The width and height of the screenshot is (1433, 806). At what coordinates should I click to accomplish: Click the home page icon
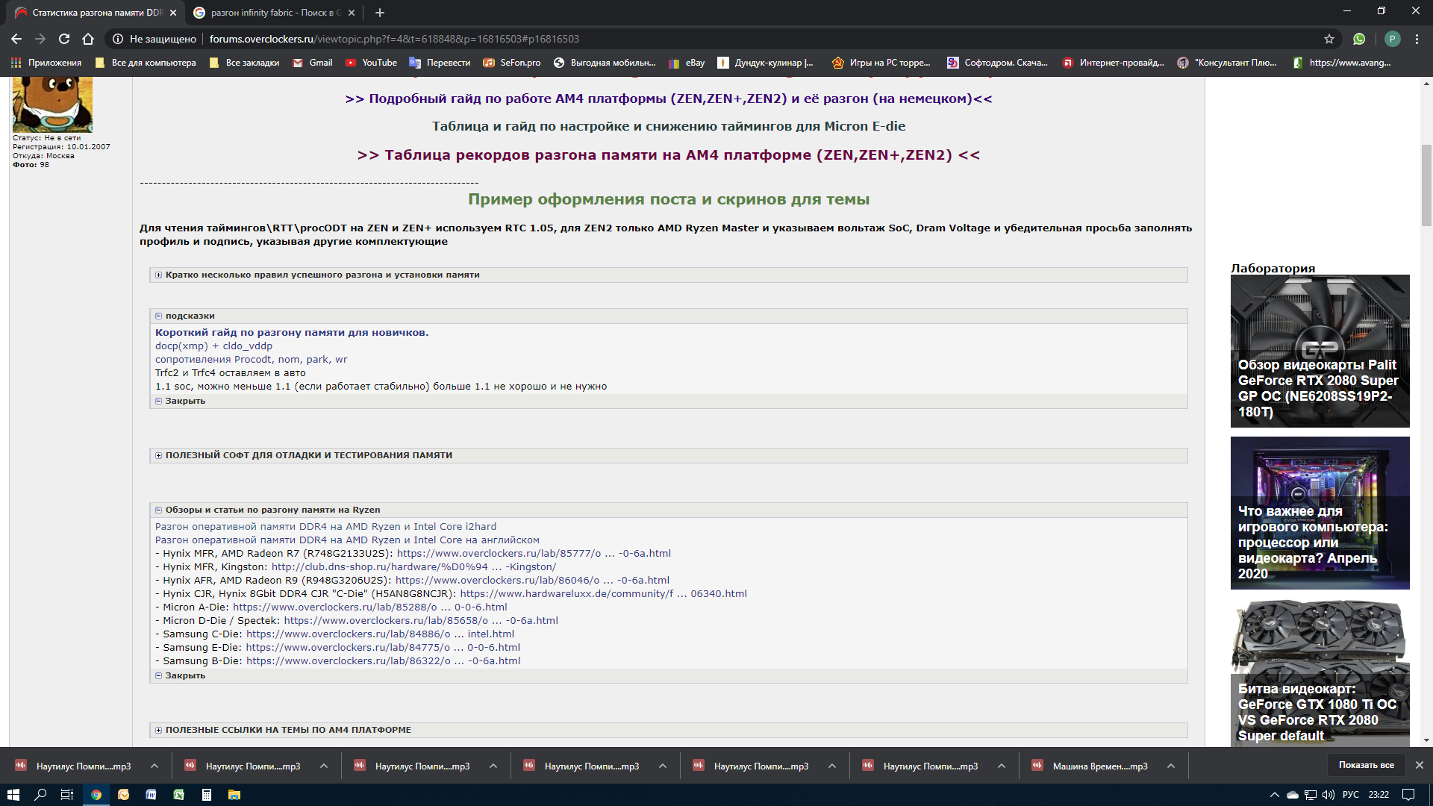[x=88, y=39]
